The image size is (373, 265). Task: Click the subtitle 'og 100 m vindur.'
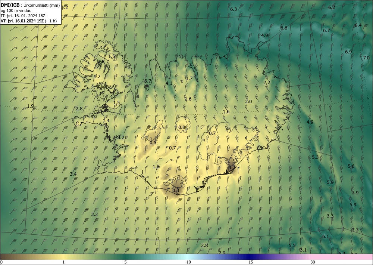click(16, 10)
